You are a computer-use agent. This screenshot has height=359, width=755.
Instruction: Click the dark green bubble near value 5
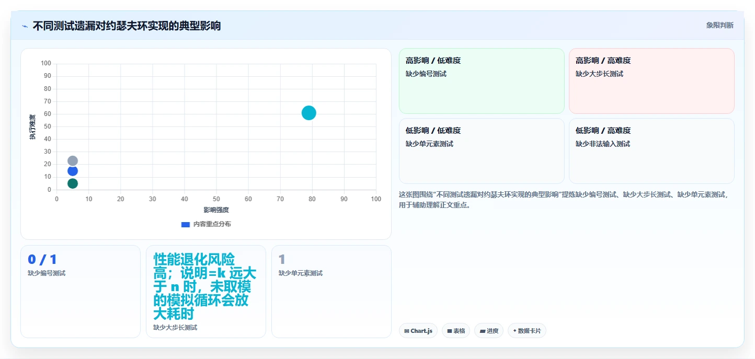click(x=73, y=183)
